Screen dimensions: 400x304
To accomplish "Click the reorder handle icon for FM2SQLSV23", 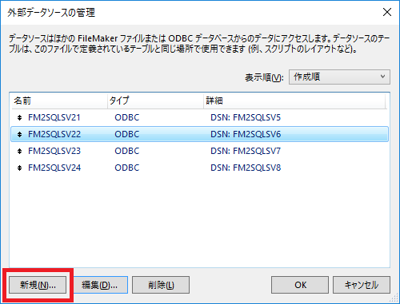I will [19, 151].
